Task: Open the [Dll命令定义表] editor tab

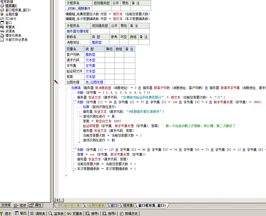Action: pyautogui.click(x=70, y=205)
